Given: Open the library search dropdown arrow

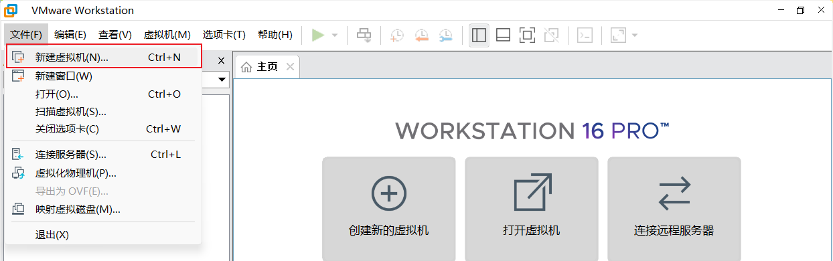Looking at the screenshot, I should [222, 80].
